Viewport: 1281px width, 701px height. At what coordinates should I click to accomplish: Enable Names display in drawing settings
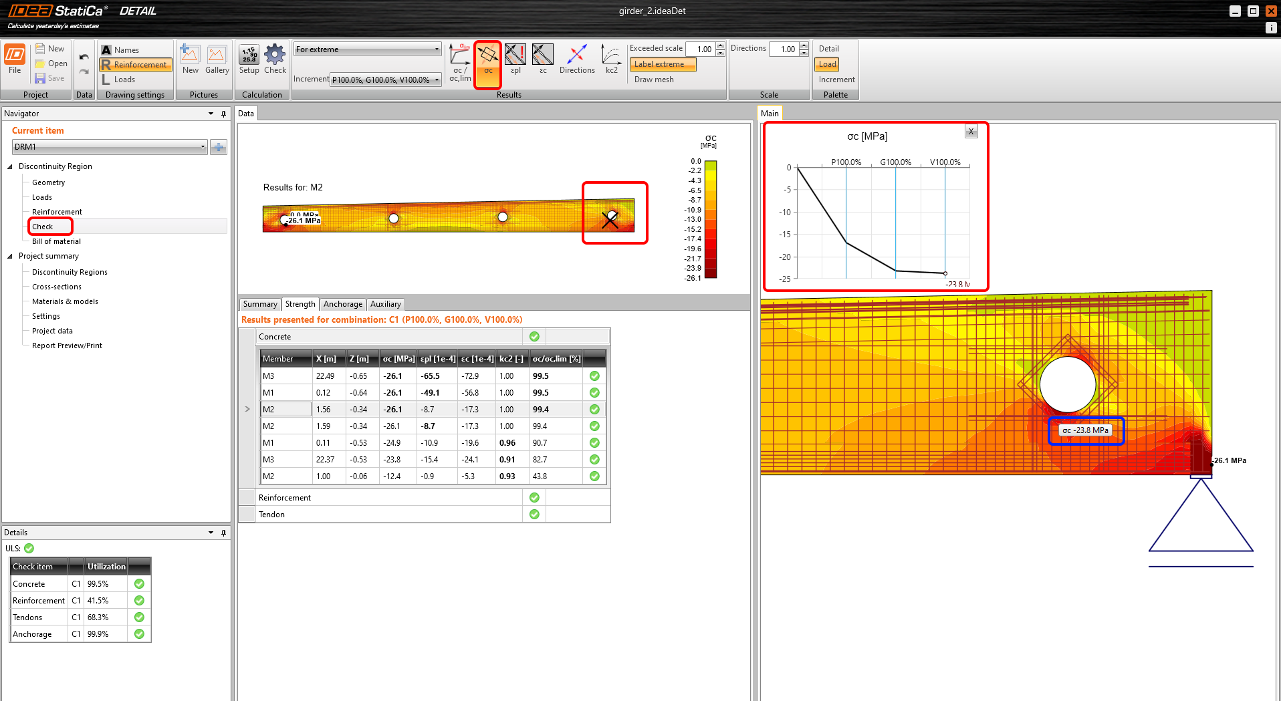tap(124, 49)
